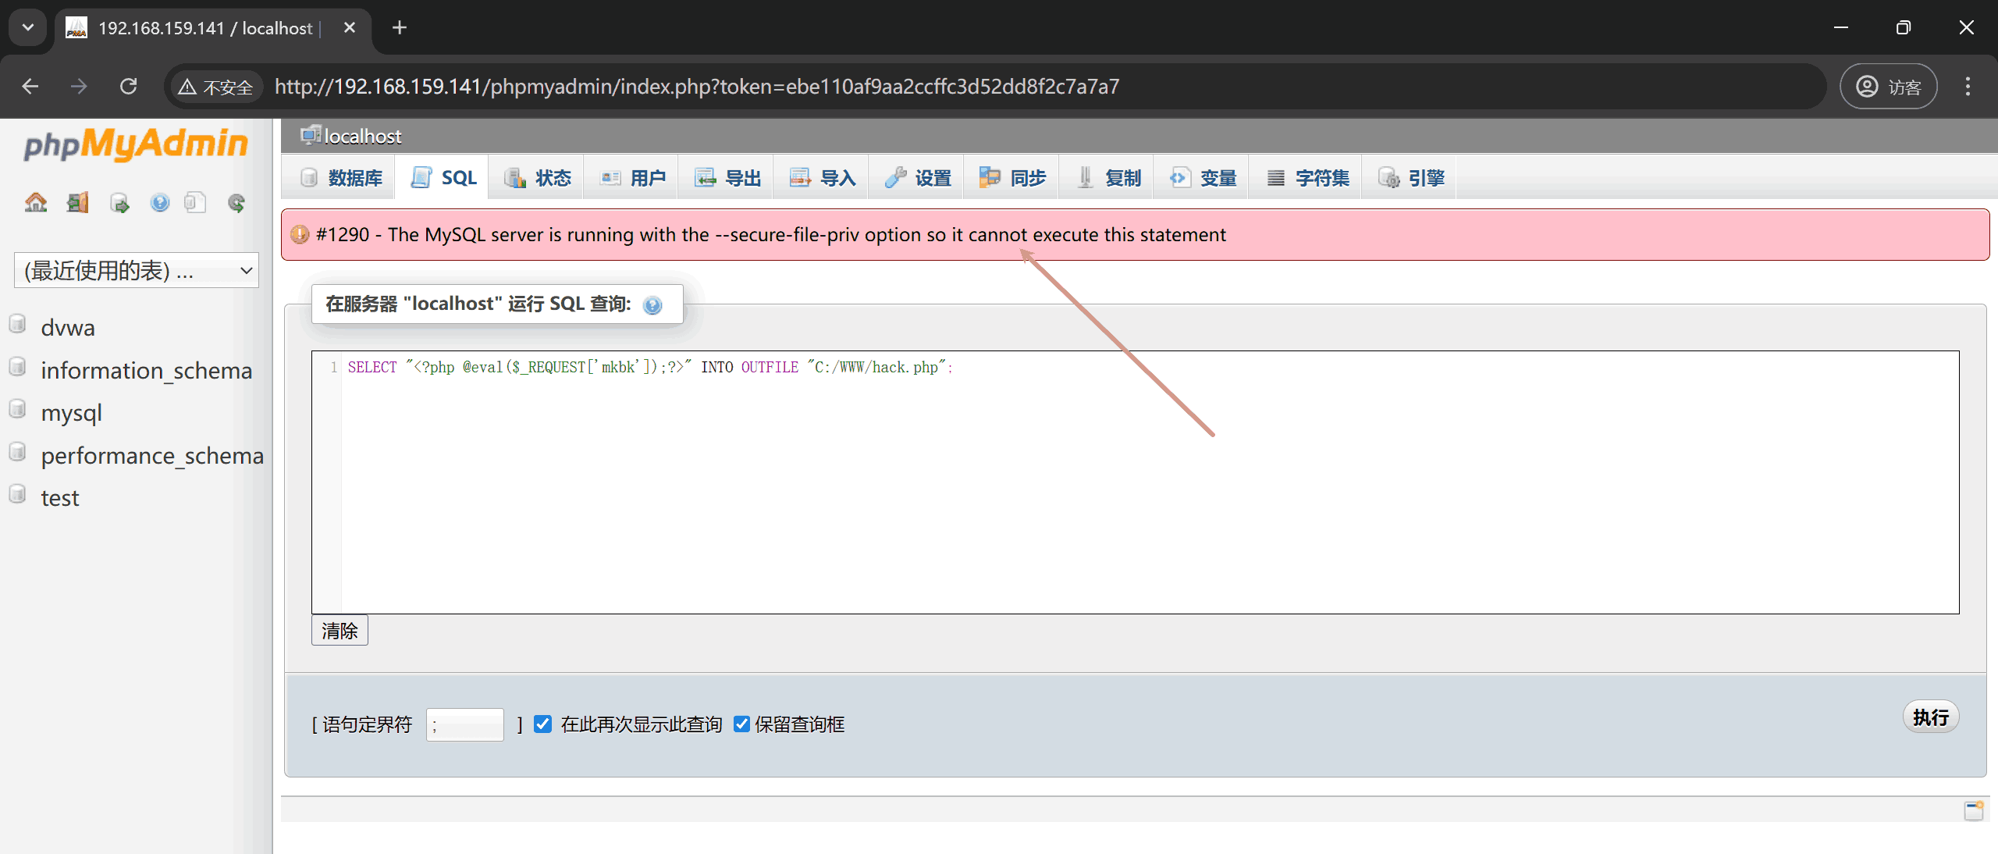Reload the navigation frame icon
The width and height of the screenshot is (1998, 854).
(x=236, y=203)
